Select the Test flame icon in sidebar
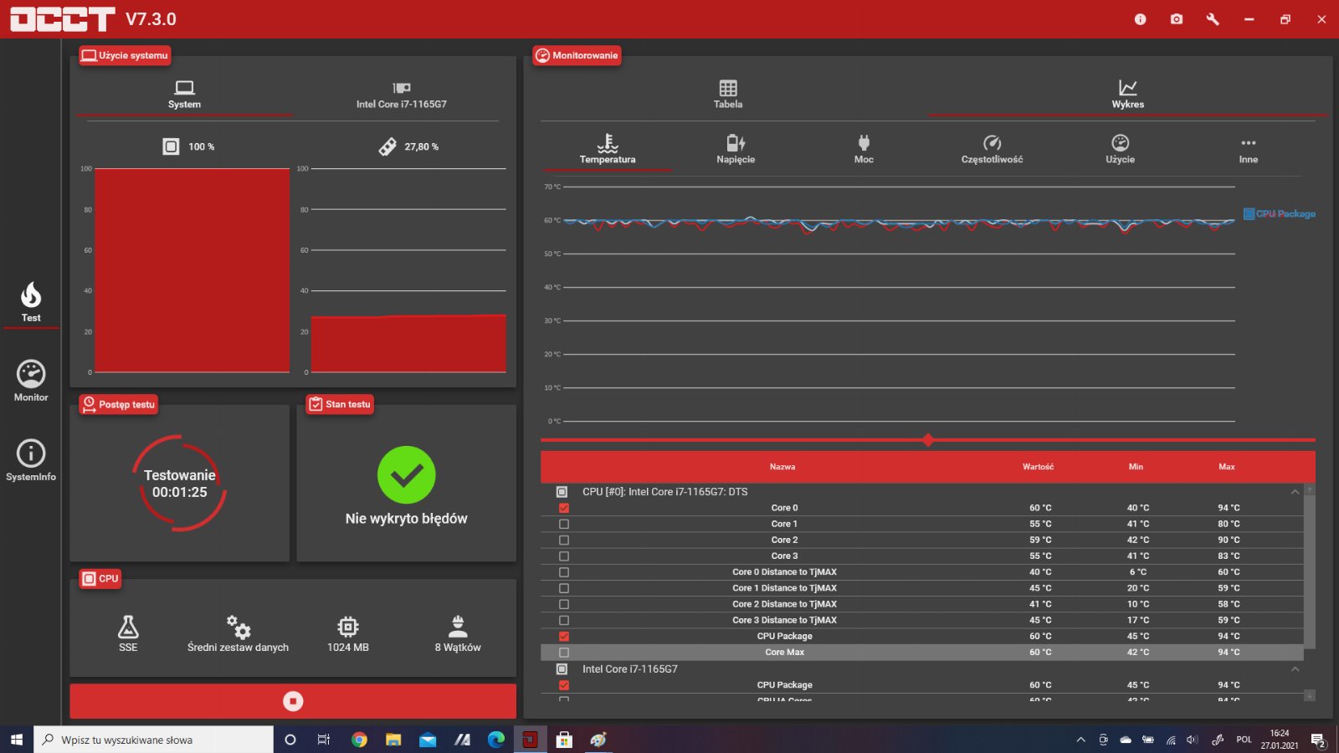 (31, 302)
